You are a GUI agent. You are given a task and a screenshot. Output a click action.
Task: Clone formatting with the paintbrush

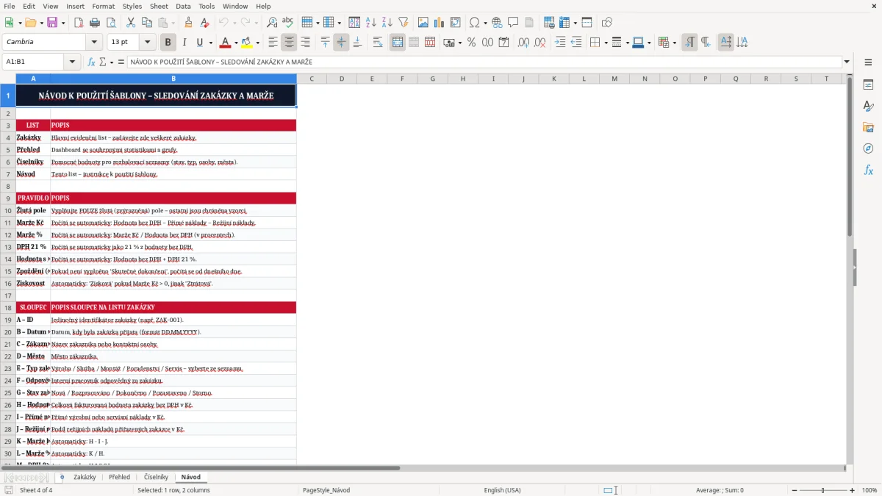pos(188,23)
